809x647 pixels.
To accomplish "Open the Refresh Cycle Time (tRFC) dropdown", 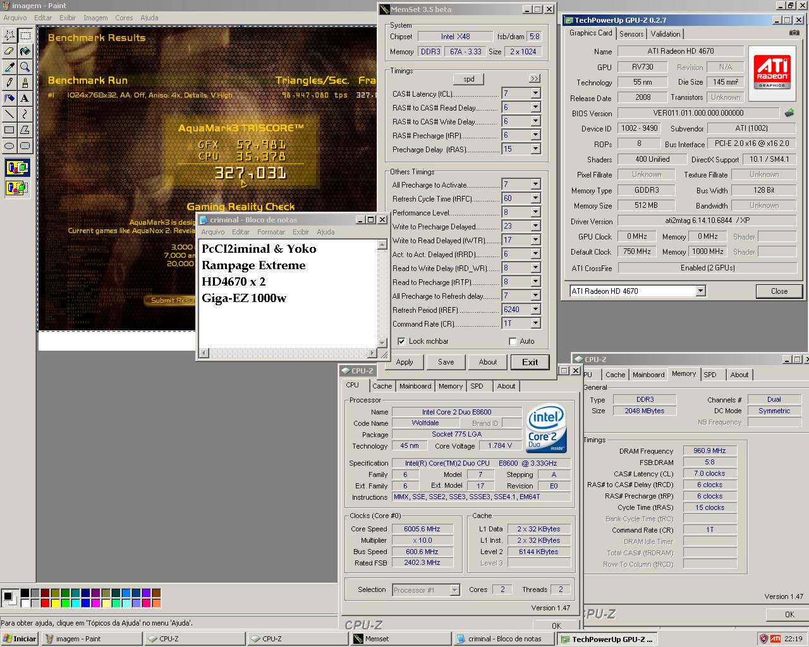I will point(535,198).
